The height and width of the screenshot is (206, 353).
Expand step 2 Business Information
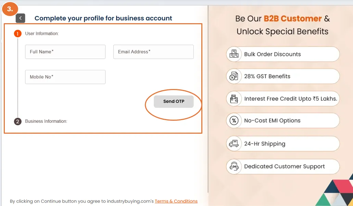(17, 121)
